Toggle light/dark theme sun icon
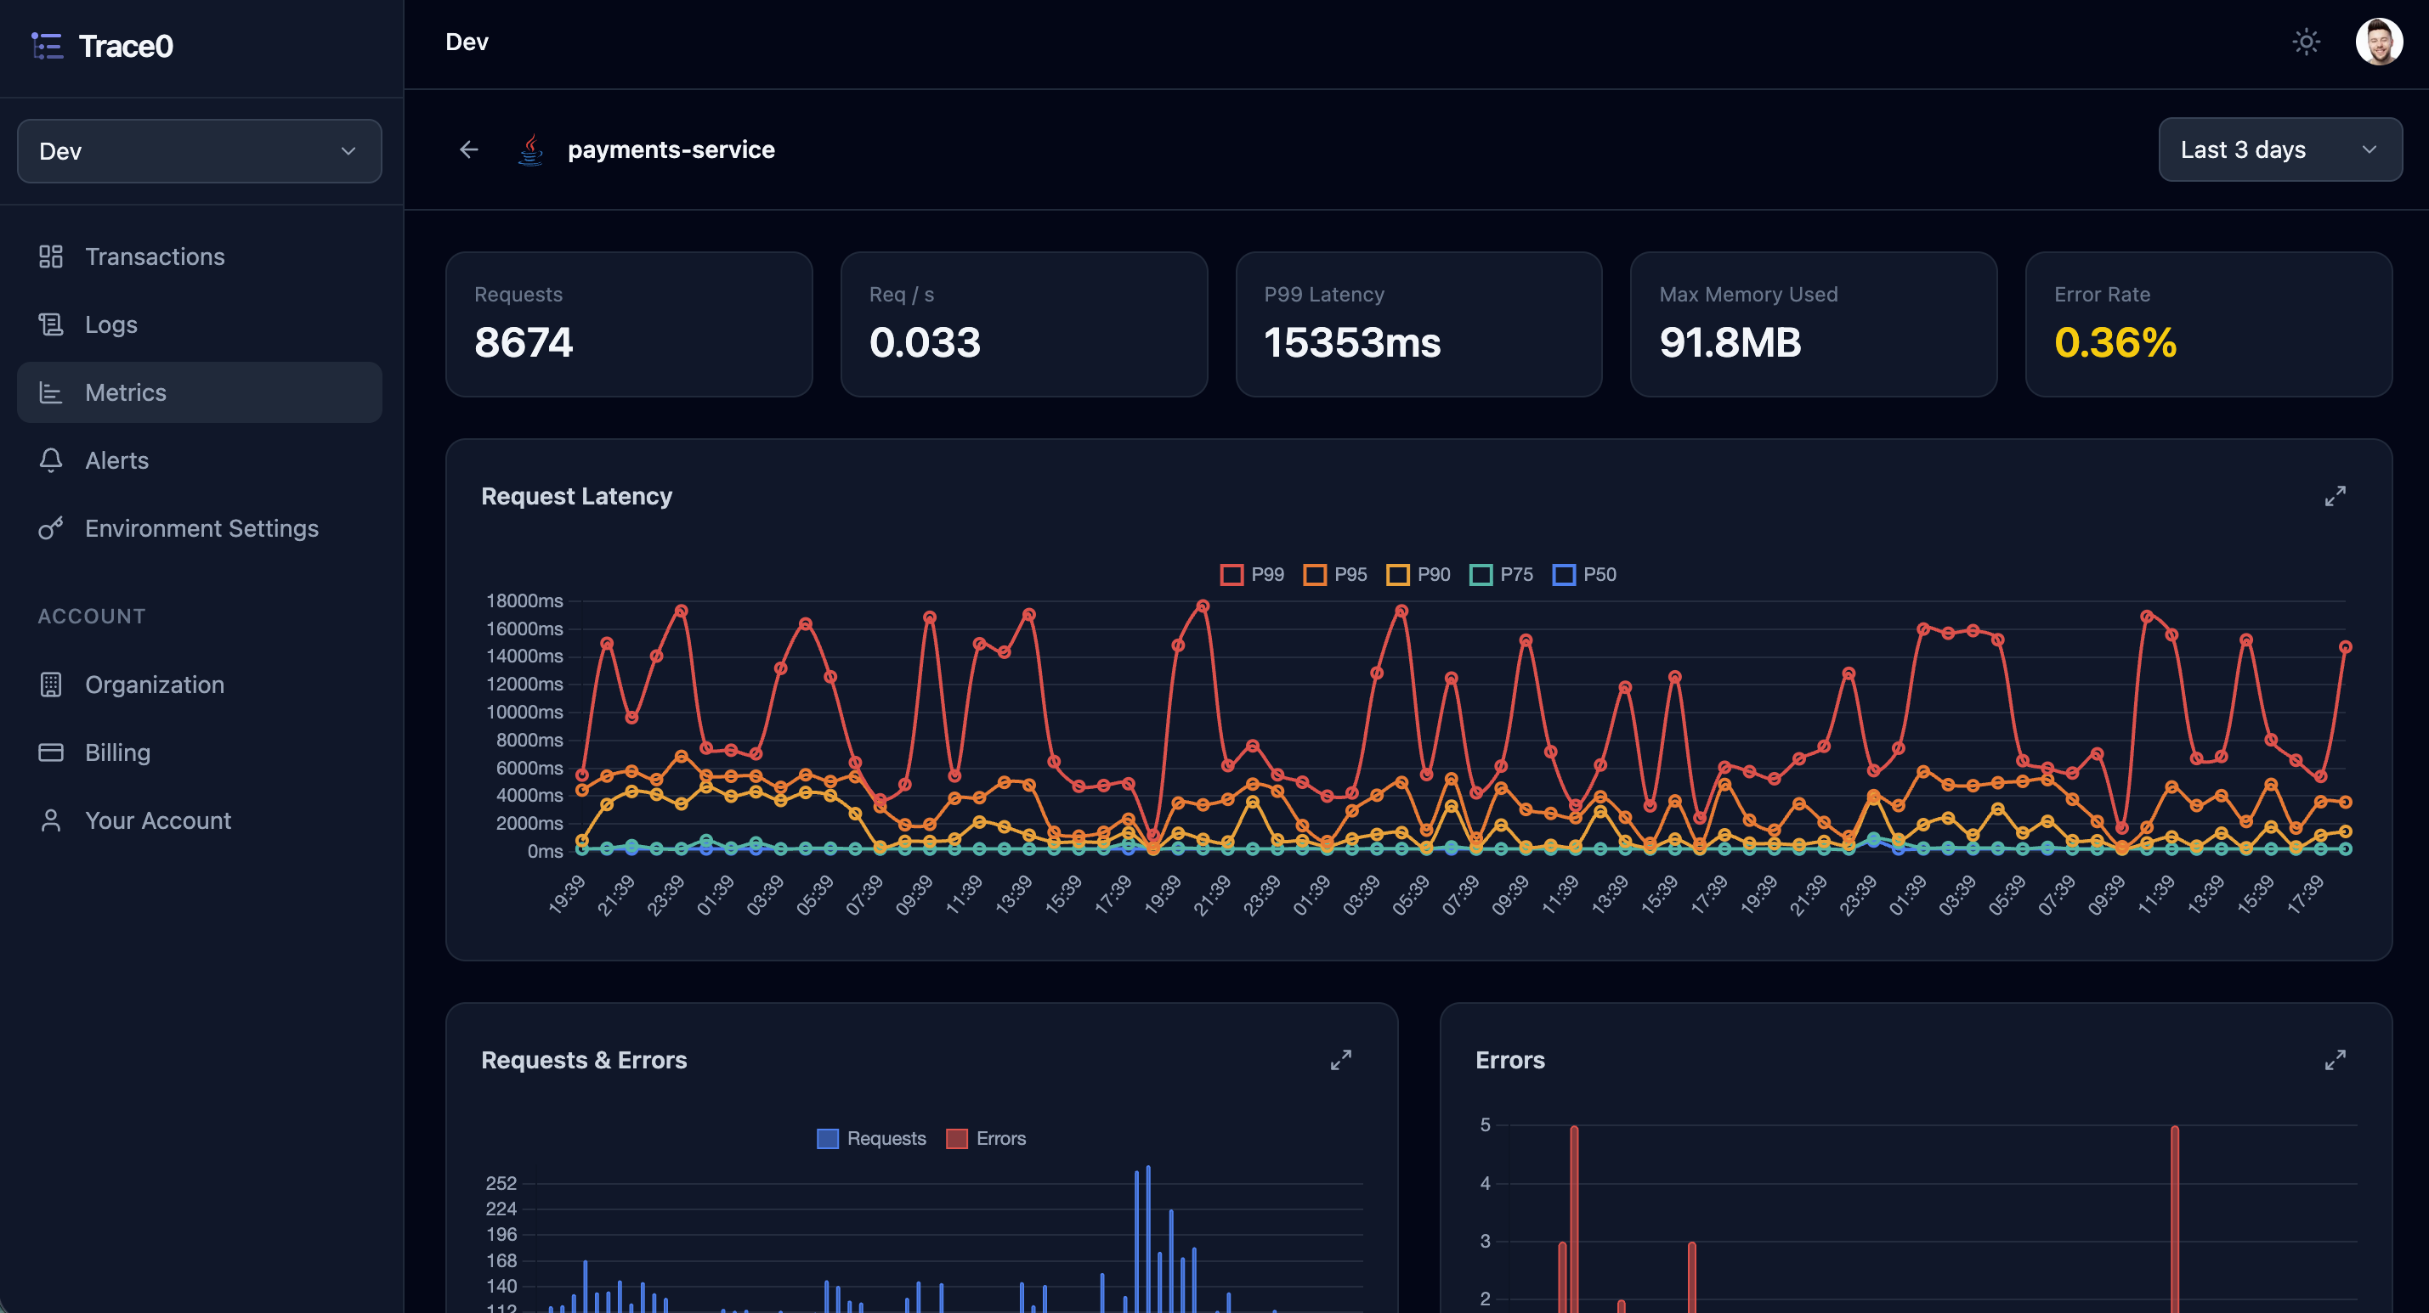Screen dimensions: 2429x1313 (x=2307, y=42)
